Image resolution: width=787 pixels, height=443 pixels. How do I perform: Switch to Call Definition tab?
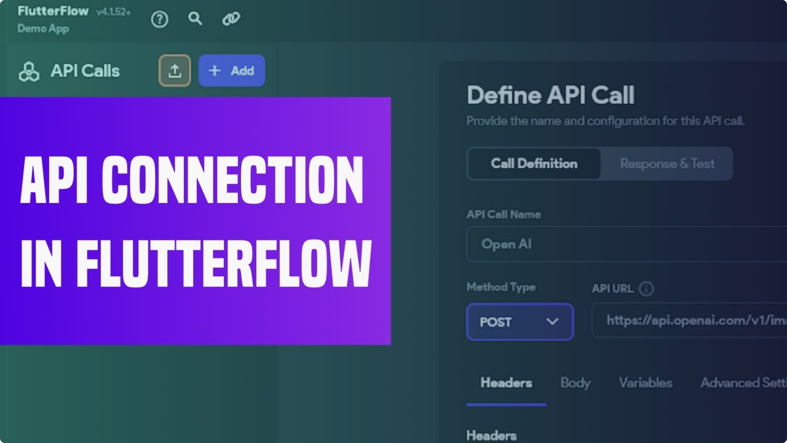point(534,164)
